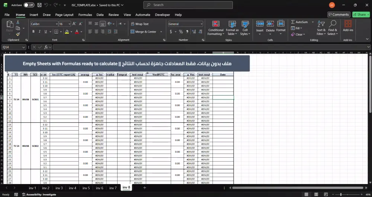Switch to sheet tab inv 7
The width and height of the screenshot is (372, 197).
[x=113, y=188]
